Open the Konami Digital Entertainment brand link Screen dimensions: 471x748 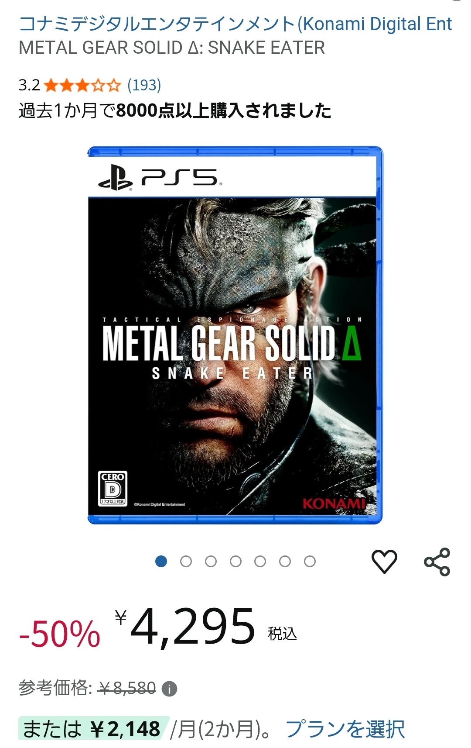pos(235,24)
